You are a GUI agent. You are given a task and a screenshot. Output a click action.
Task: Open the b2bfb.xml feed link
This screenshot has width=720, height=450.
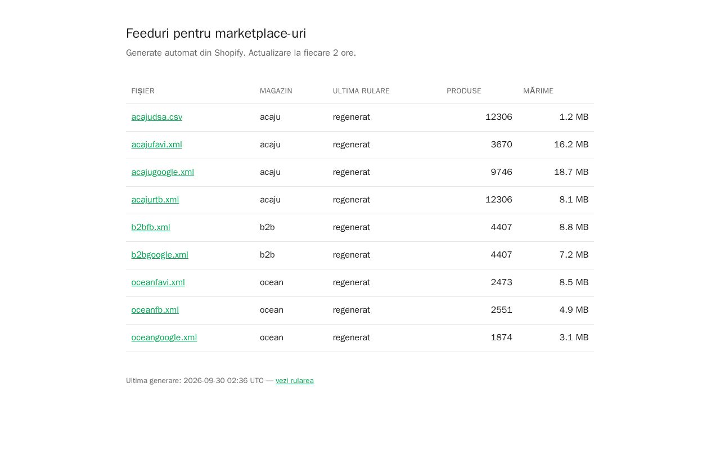(x=151, y=227)
